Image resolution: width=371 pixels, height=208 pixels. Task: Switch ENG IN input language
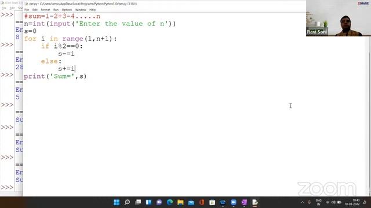point(318,202)
